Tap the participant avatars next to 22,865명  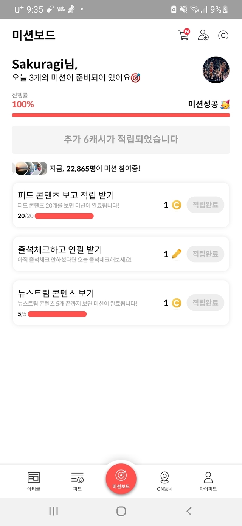29,168
